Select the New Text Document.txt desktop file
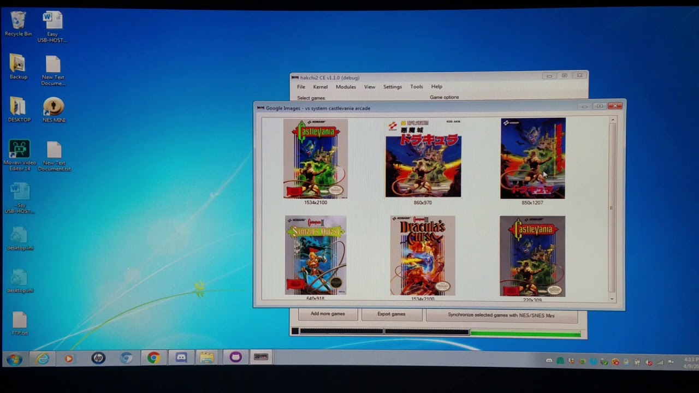 (54, 157)
